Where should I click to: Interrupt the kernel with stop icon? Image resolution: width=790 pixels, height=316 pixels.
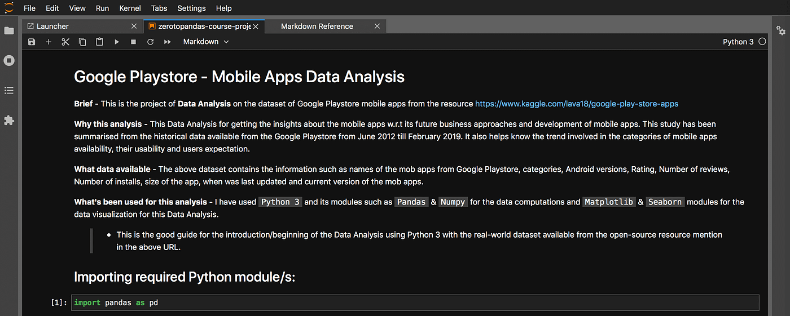coord(133,42)
